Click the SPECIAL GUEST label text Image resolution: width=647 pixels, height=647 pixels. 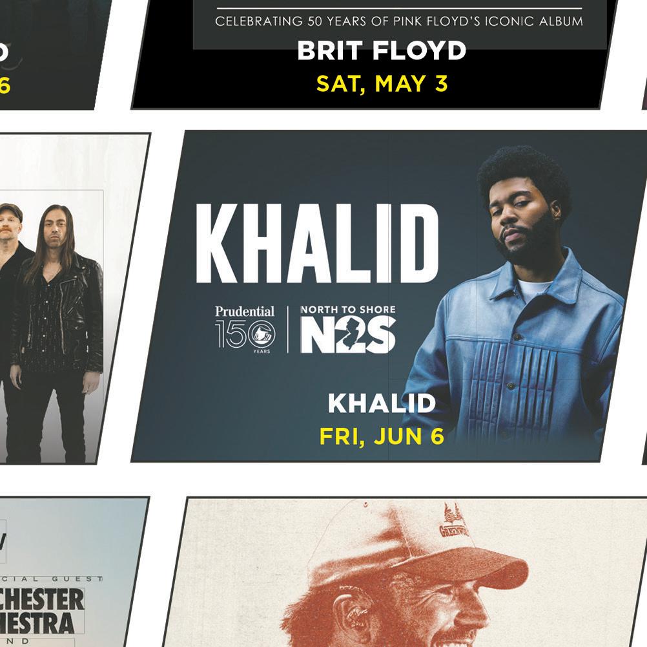(52, 579)
